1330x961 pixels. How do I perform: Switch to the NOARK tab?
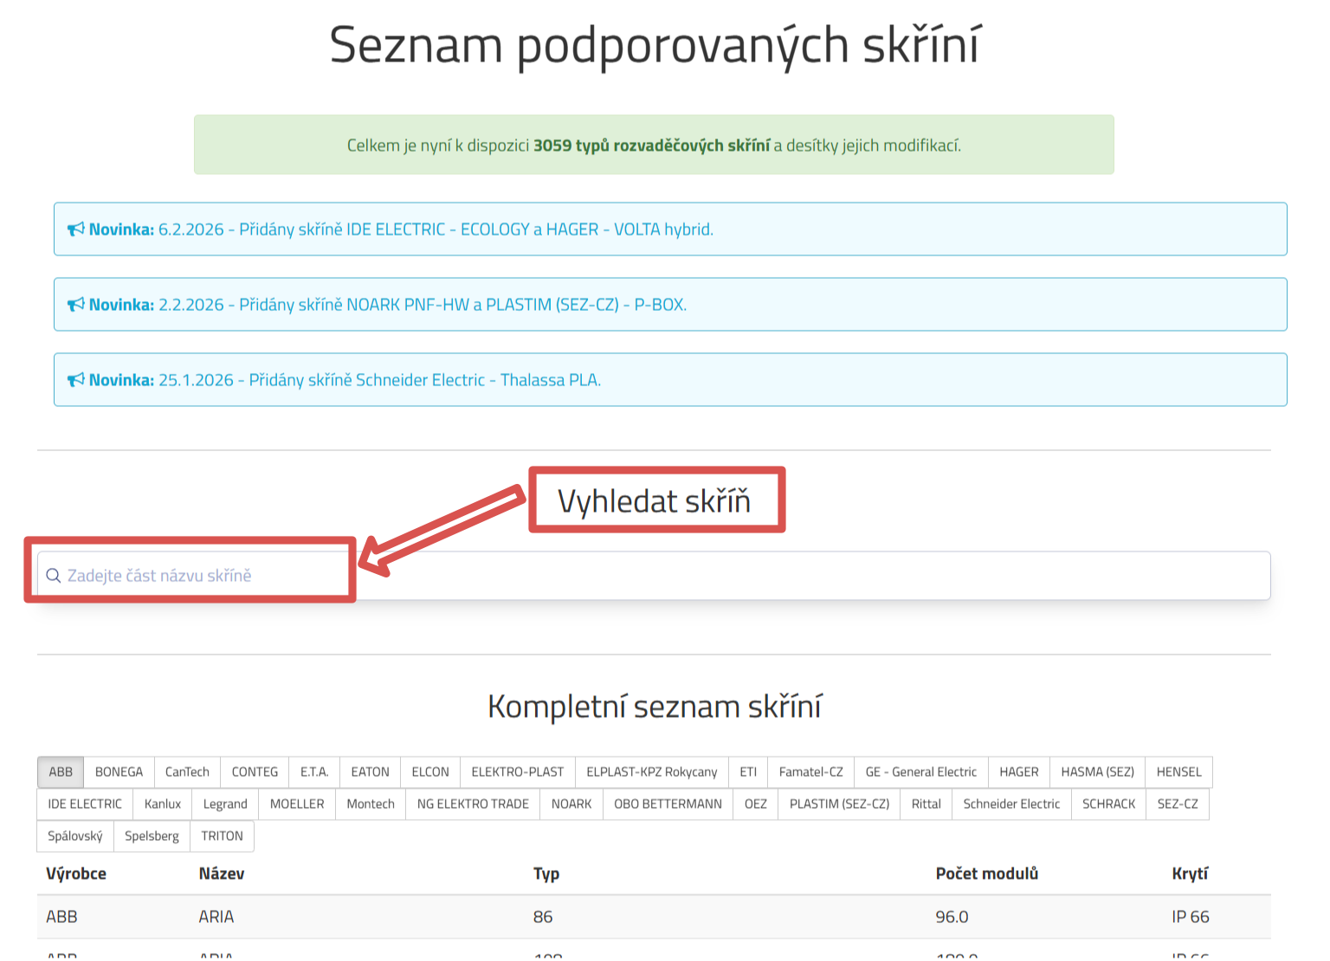click(x=571, y=803)
